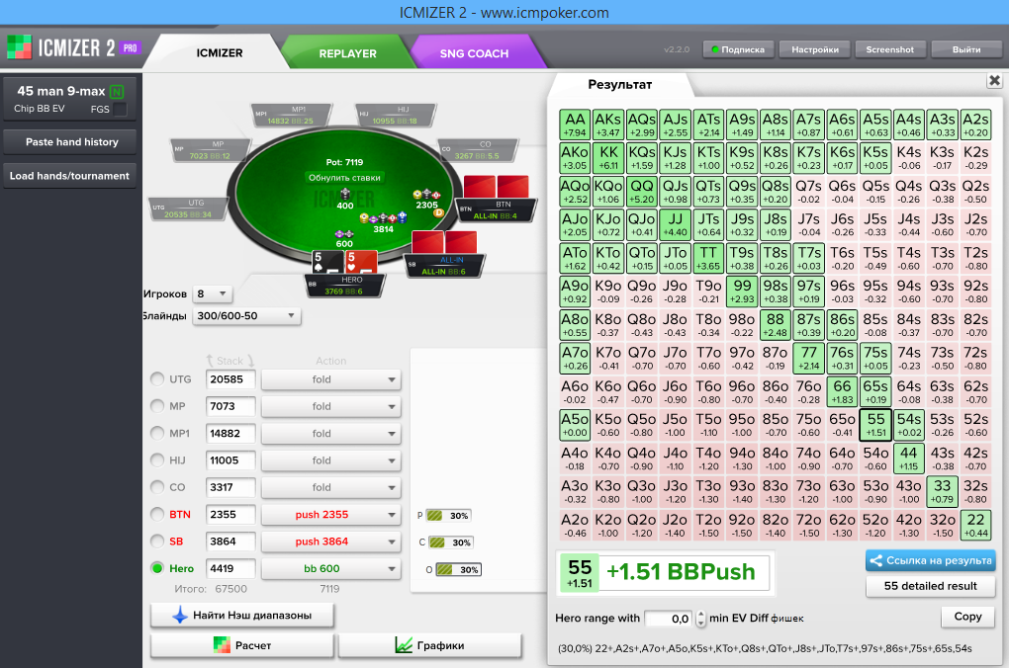Open the blinds 300/600-50 dropdown

(x=246, y=315)
